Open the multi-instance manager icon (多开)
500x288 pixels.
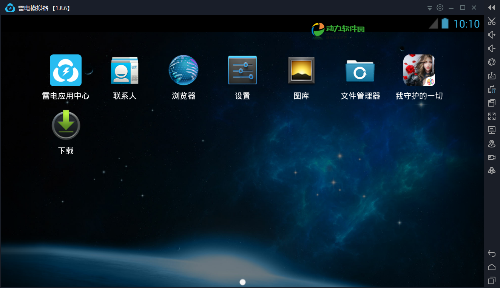(491, 89)
